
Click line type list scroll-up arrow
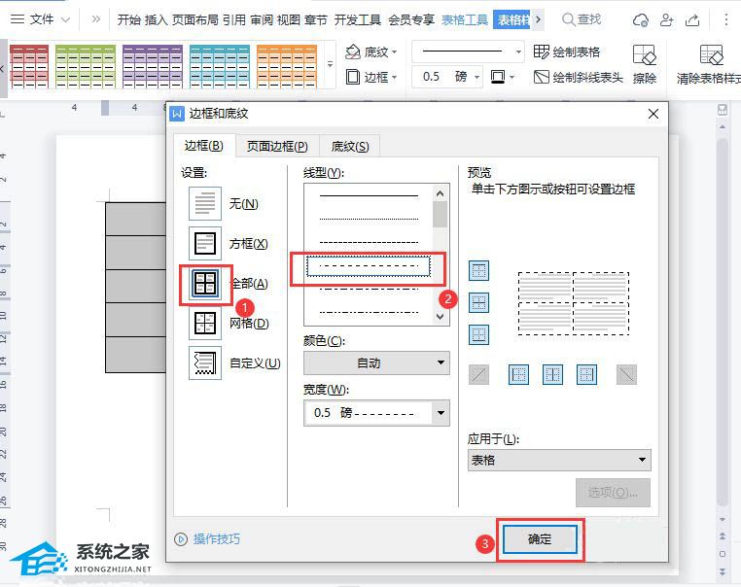[x=440, y=193]
